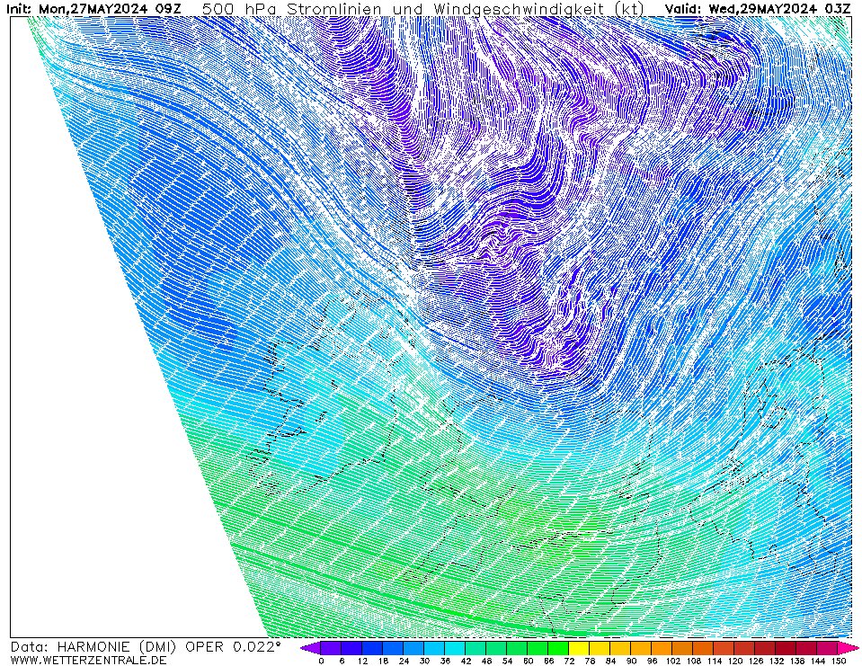This screenshot has height=666, width=862.
Task: Click the Data: HARMONIE (DMI) OPER 0.022° text
Action: coord(145,647)
